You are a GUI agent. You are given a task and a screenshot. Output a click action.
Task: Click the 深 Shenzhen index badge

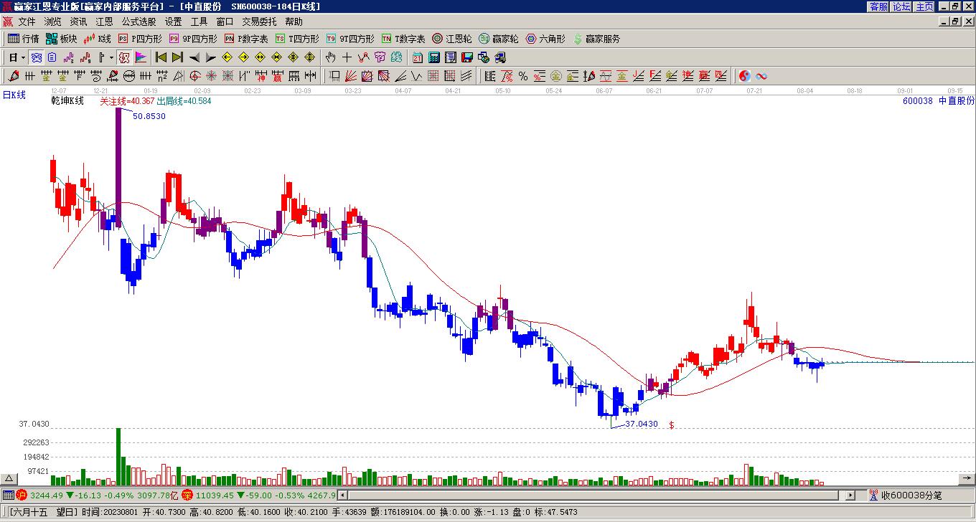point(187,495)
